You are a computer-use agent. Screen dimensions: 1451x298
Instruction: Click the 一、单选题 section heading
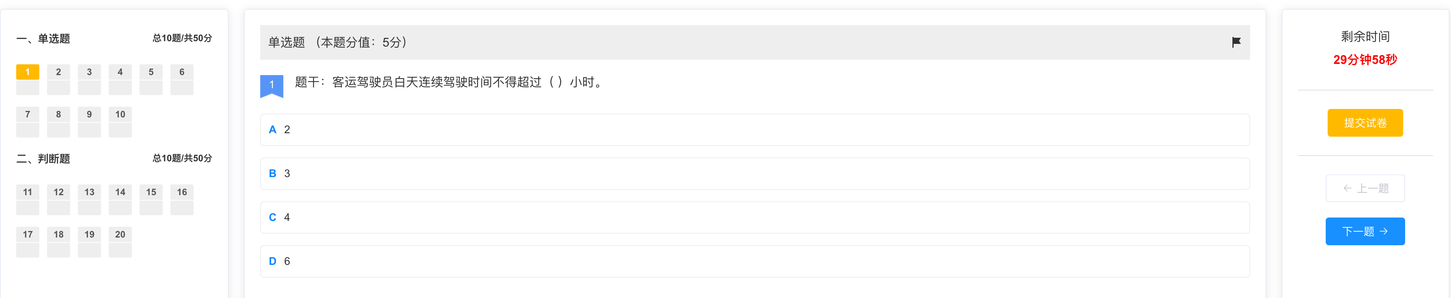click(x=44, y=39)
